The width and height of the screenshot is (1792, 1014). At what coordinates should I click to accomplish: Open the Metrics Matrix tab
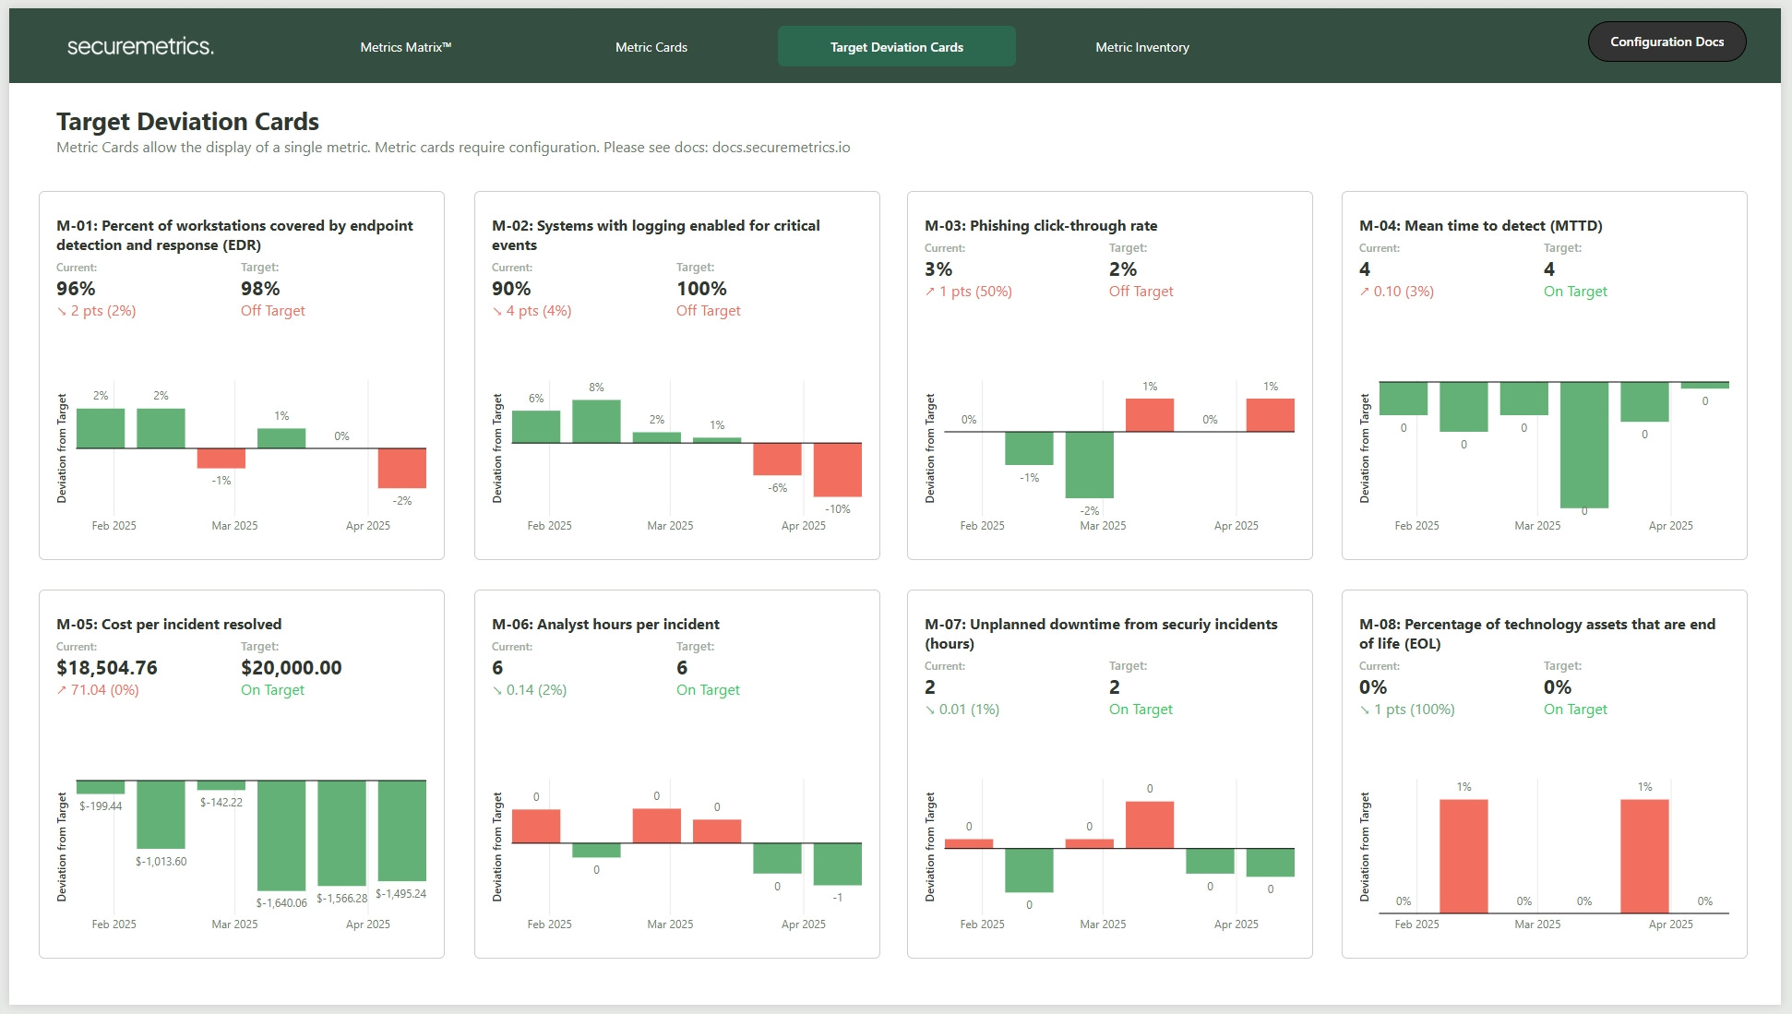(x=405, y=47)
